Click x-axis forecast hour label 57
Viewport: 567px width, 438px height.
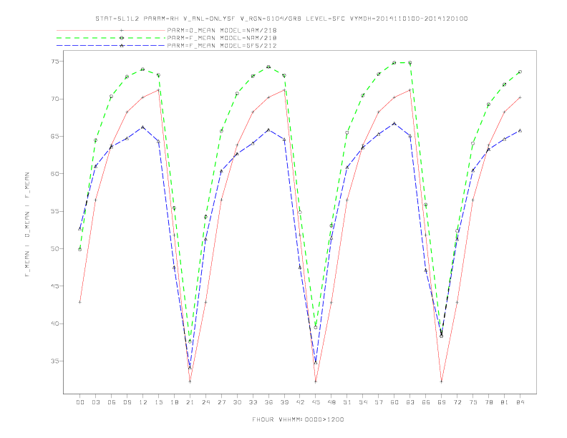pyautogui.click(x=379, y=402)
